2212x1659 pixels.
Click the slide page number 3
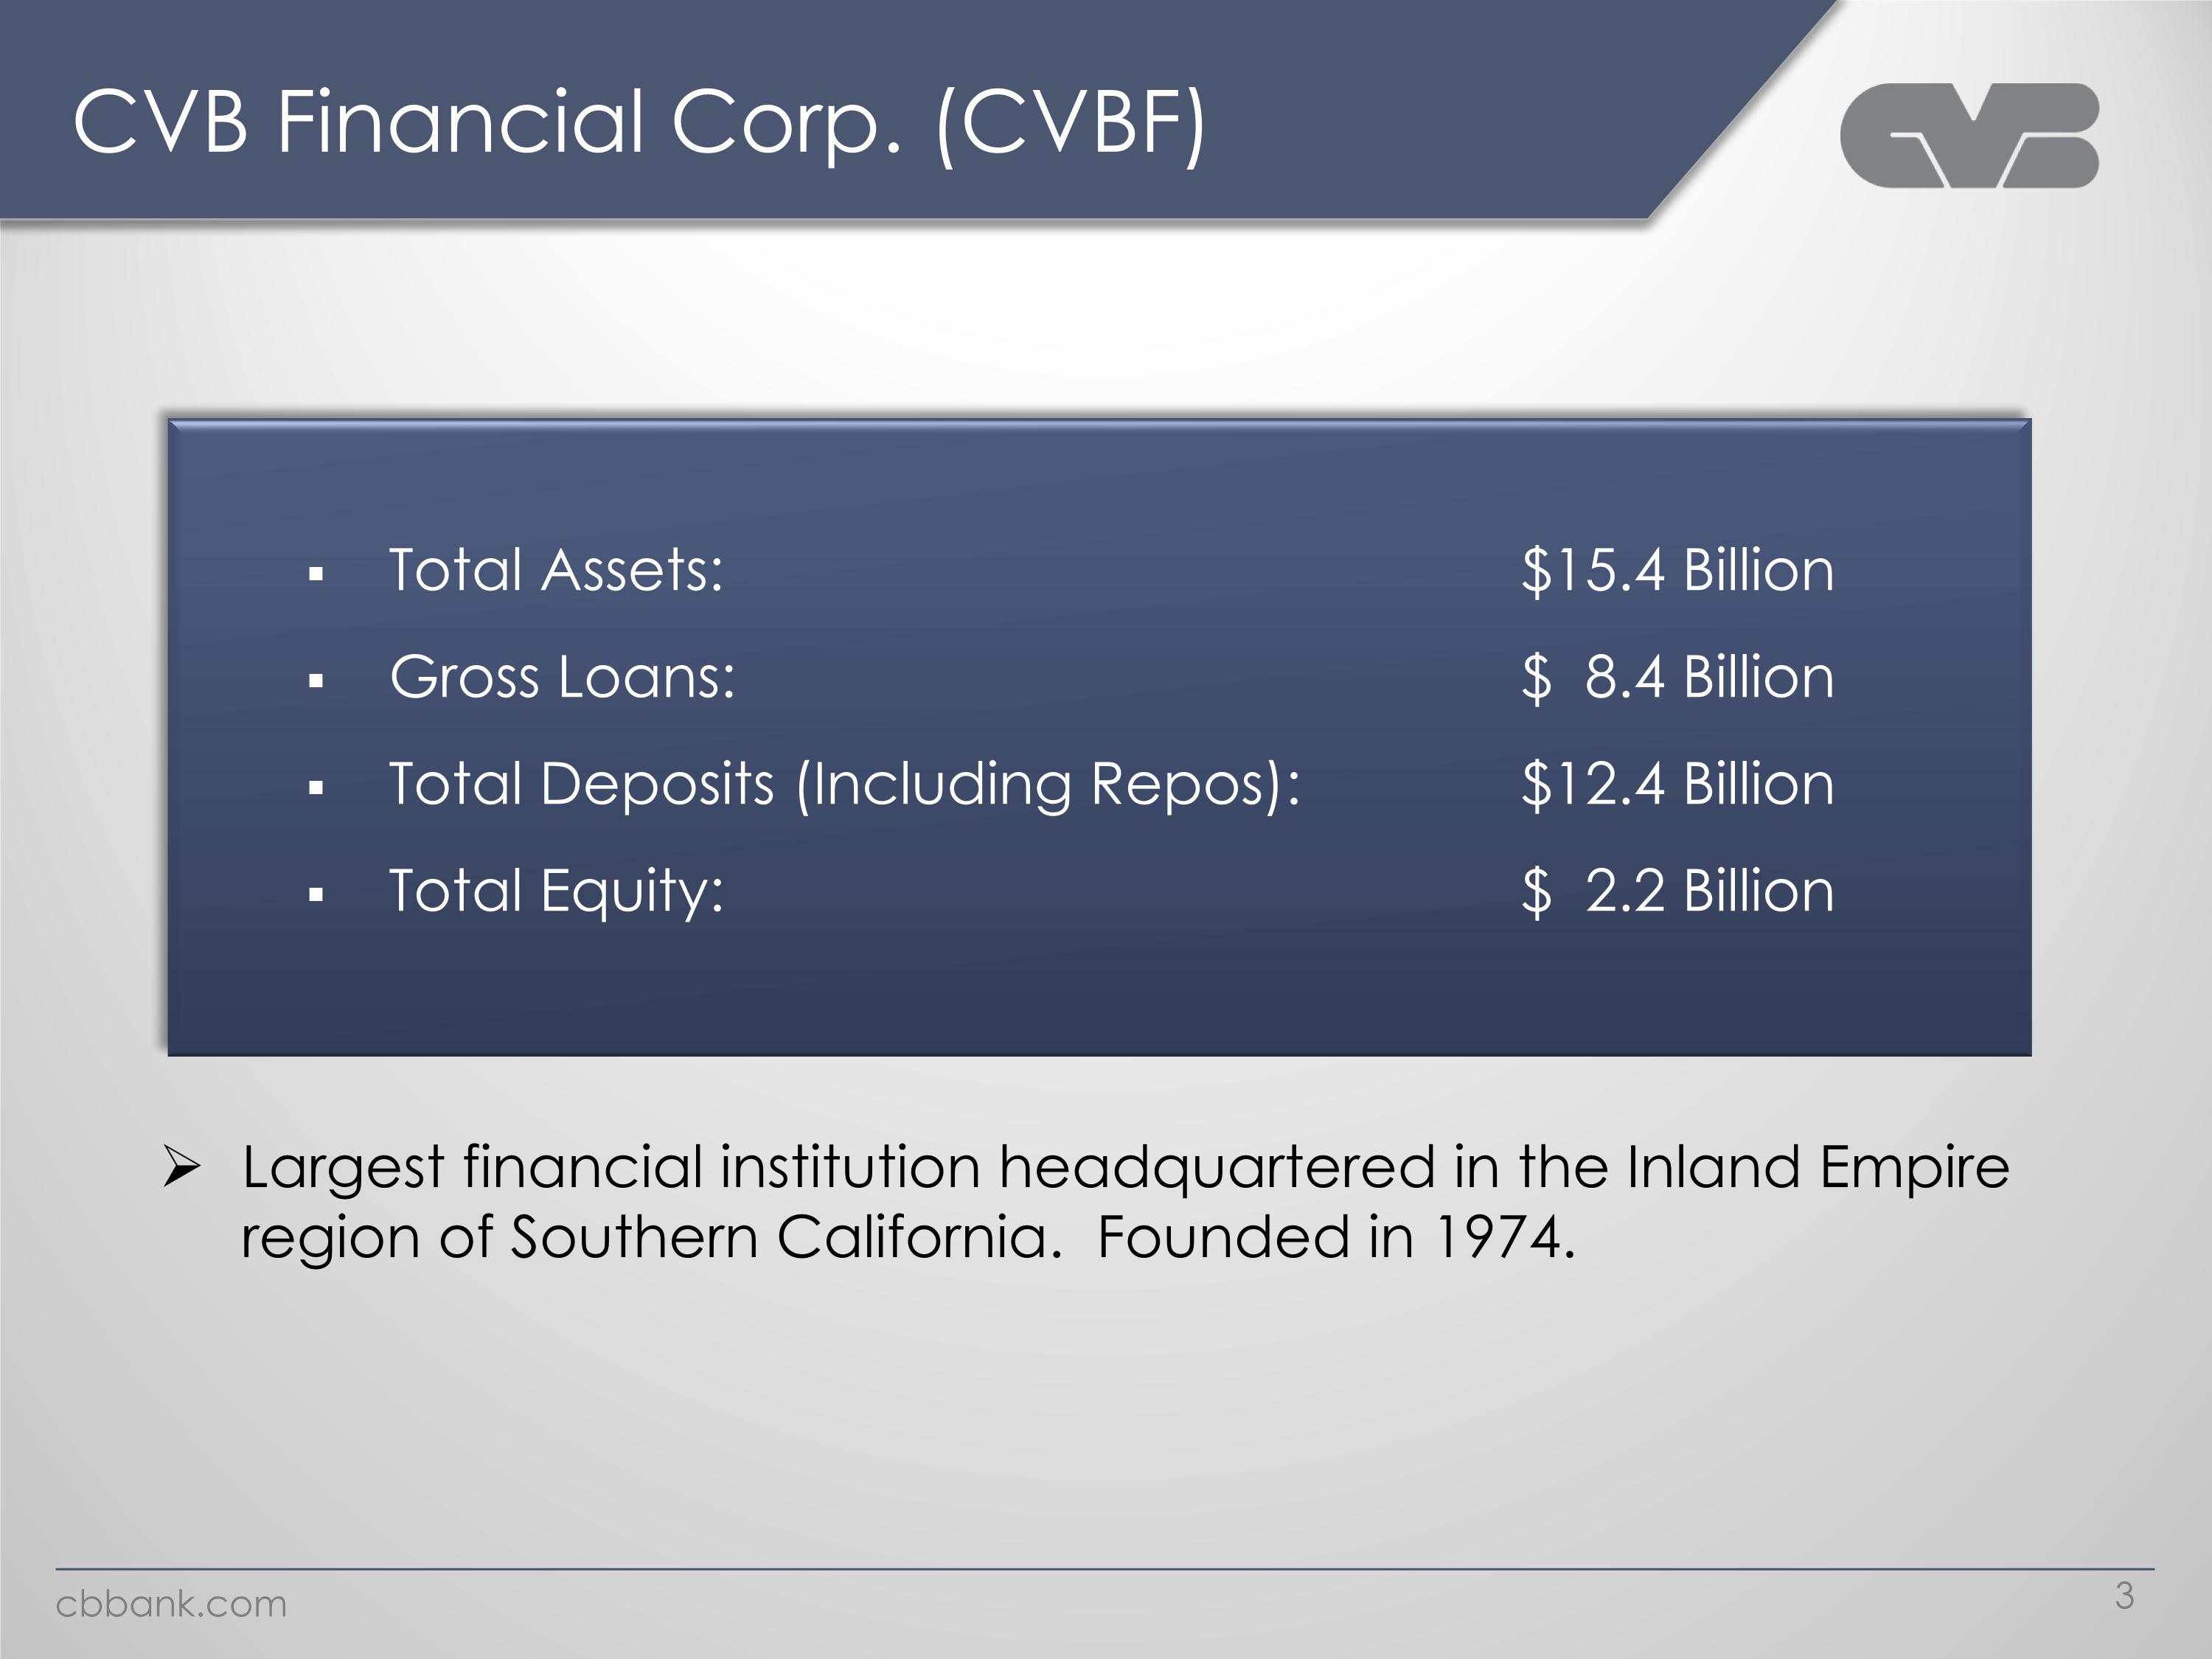[2124, 1596]
